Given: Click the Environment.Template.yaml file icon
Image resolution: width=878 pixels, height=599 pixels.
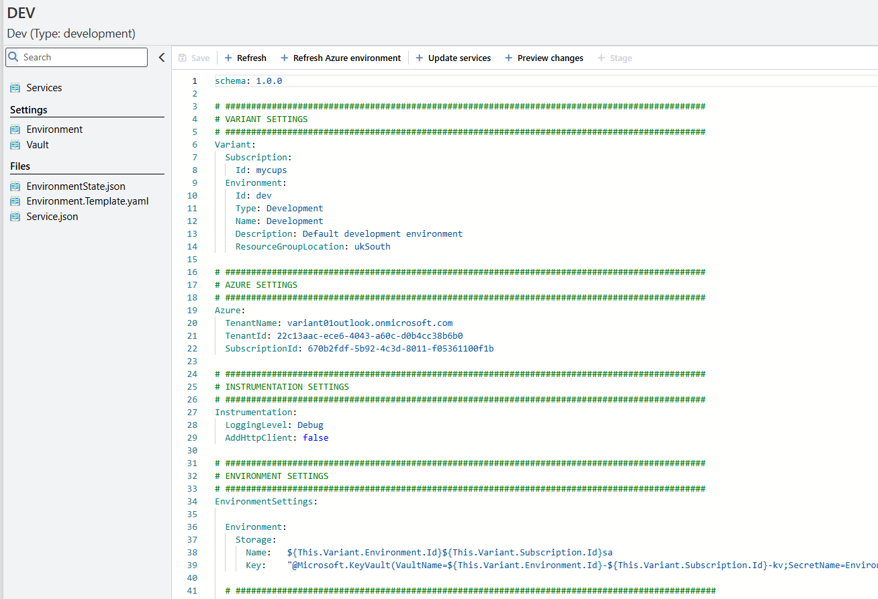Looking at the screenshot, I should pos(15,201).
